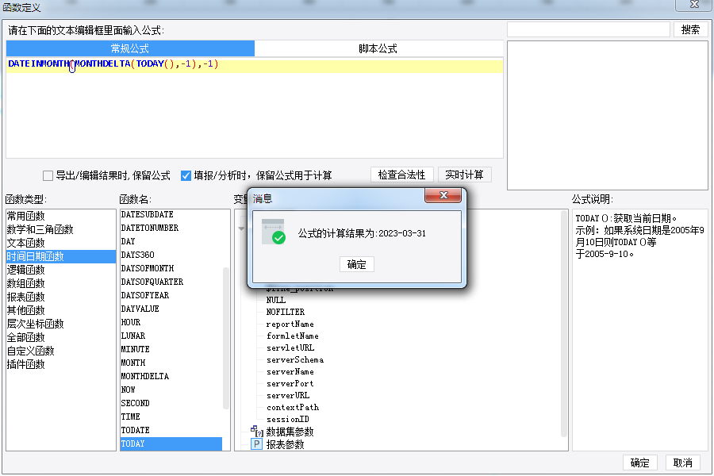
Task: Select reportName variable
Action: click(x=290, y=324)
